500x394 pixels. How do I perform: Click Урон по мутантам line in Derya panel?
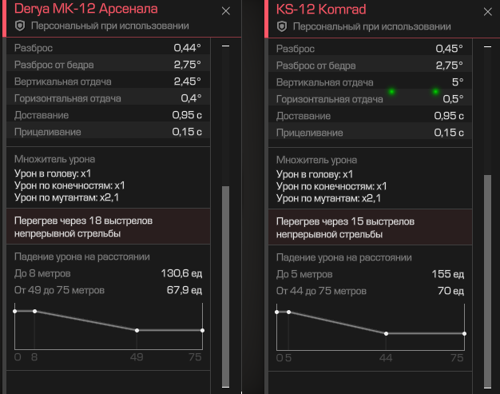click(x=69, y=197)
